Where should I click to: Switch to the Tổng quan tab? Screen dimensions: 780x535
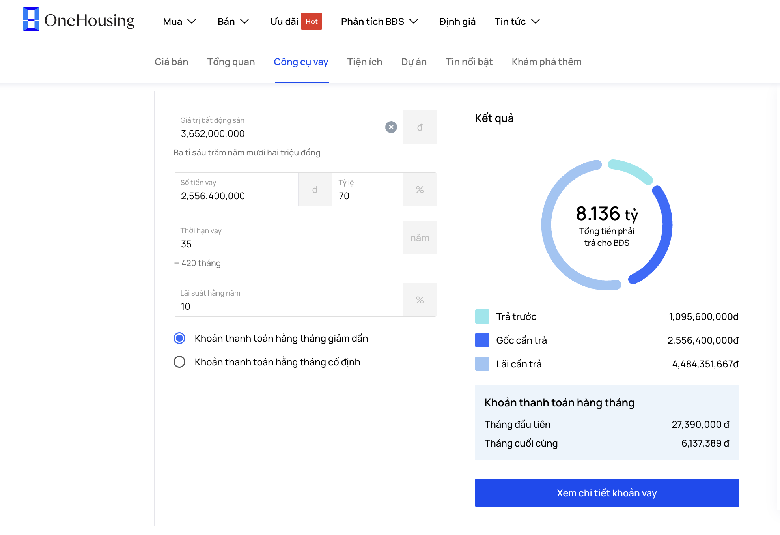click(231, 62)
